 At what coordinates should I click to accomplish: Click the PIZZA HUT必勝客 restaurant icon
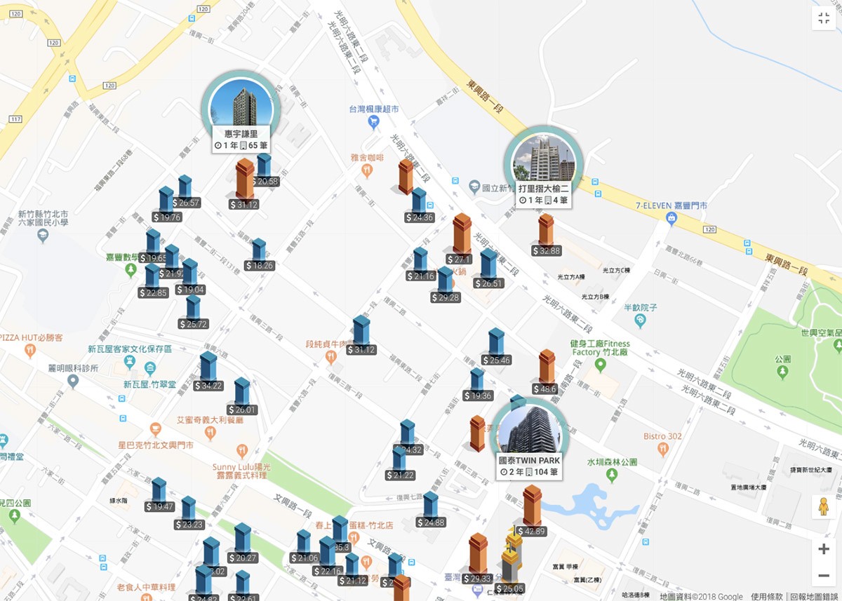(29, 351)
